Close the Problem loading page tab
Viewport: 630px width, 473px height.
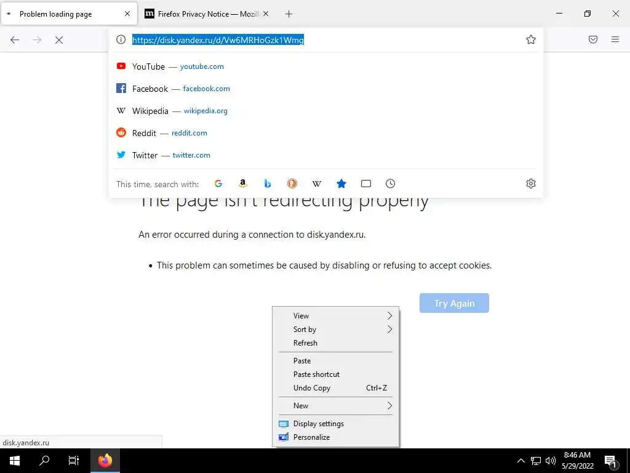pos(127,14)
